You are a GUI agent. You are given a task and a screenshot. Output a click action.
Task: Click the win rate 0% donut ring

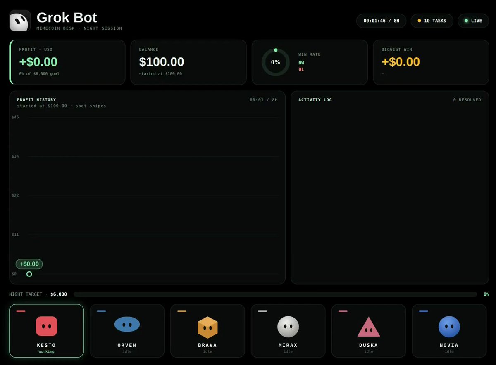(276, 62)
